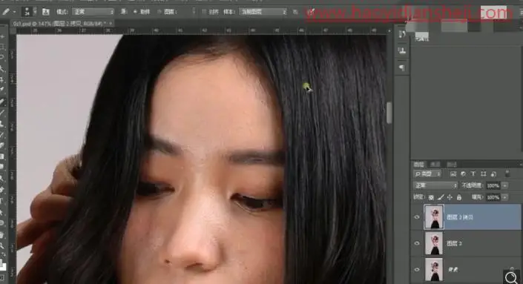
Task: Select the 取样 source radio button
Action: click(135, 12)
